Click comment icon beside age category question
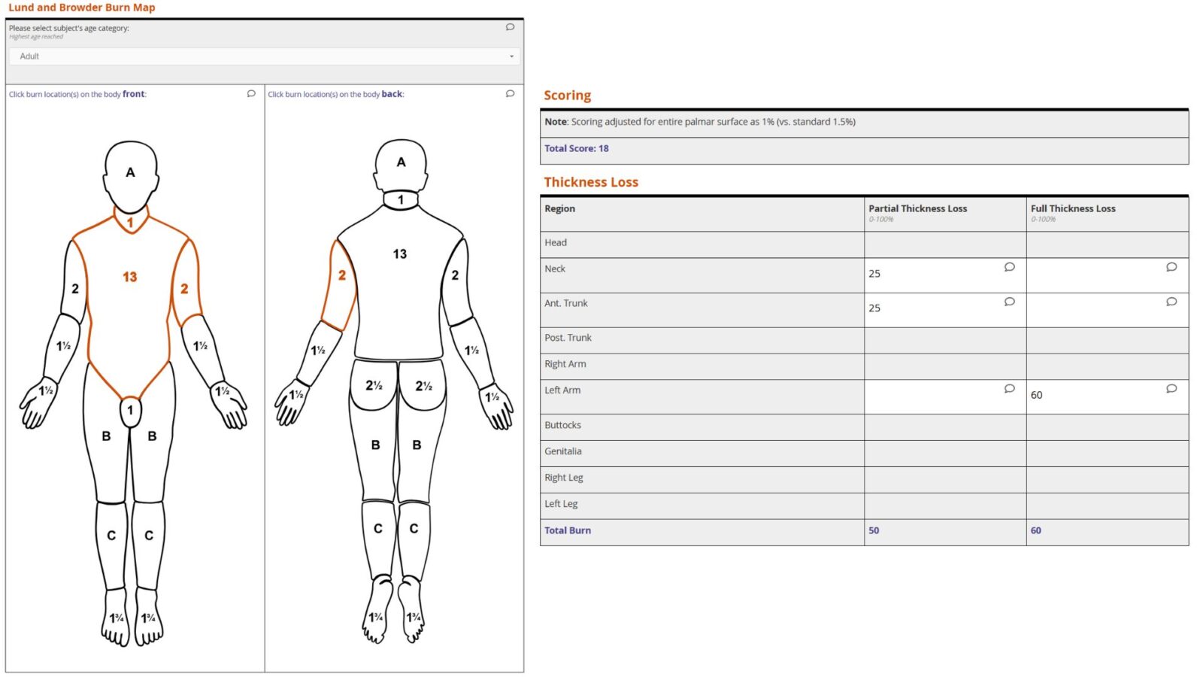Screen dimensions: 1203x677 click(x=510, y=27)
